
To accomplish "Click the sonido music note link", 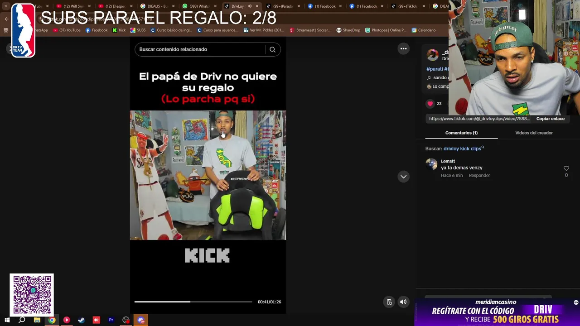I will (x=437, y=78).
